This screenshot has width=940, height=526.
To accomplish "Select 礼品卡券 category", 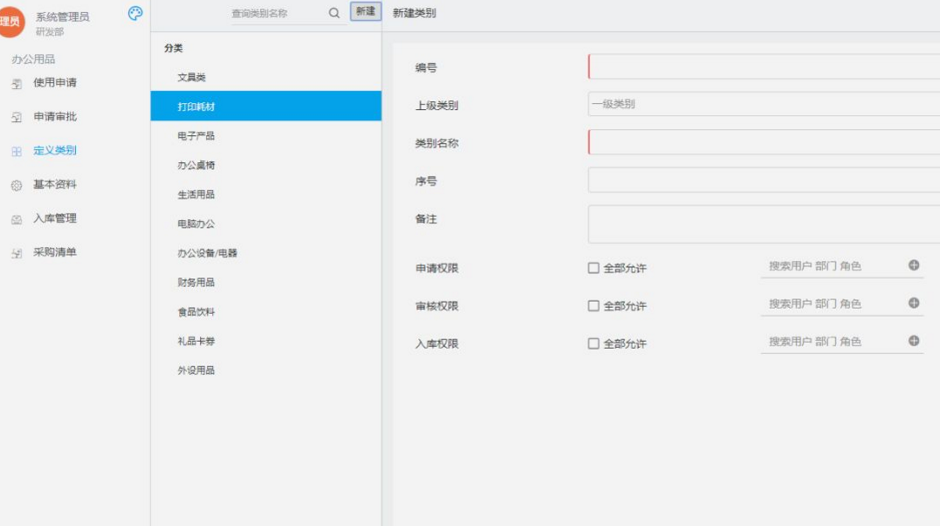I will click(x=265, y=341).
